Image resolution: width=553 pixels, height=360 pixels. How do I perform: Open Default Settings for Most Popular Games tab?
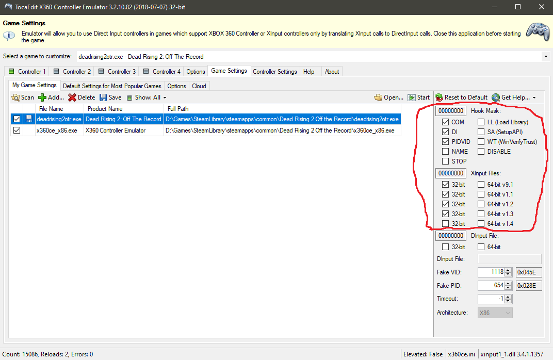click(112, 86)
